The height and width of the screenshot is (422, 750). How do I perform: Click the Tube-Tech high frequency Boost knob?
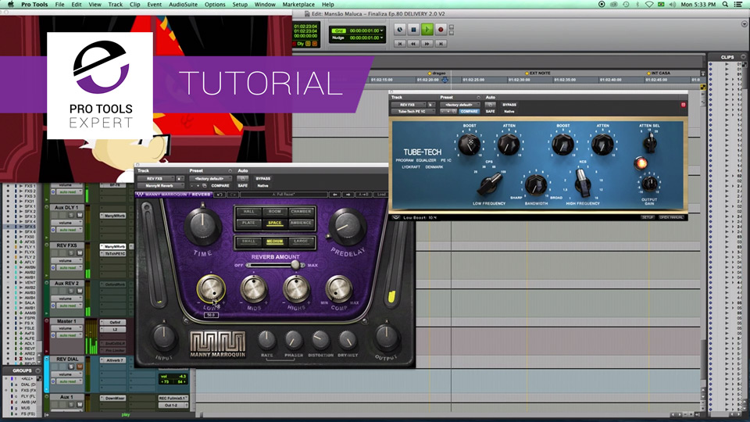tap(563, 144)
